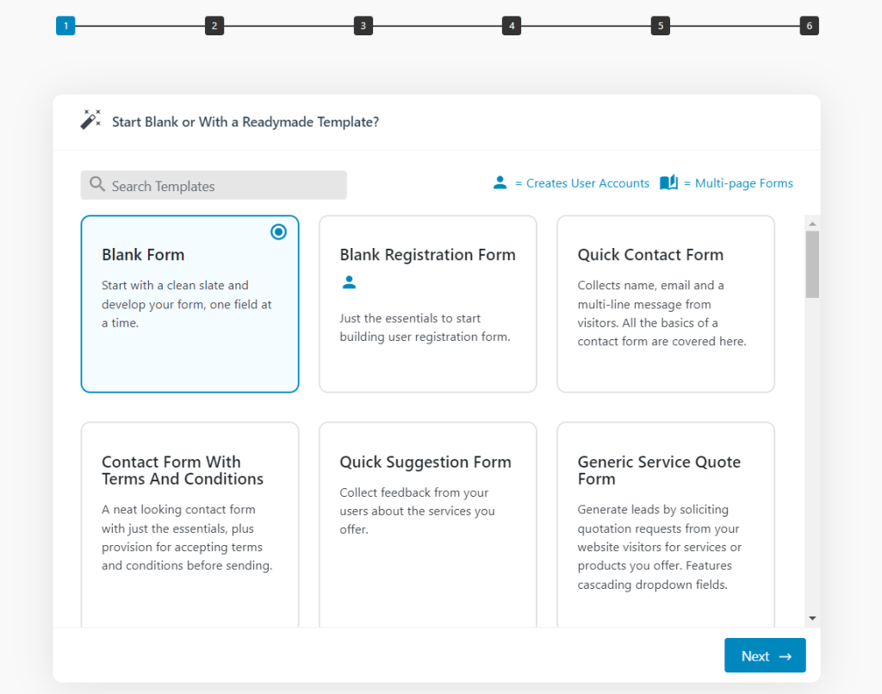Jump to step 3 on the progress bar
Image resolution: width=882 pixels, height=694 pixels.
(x=363, y=25)
